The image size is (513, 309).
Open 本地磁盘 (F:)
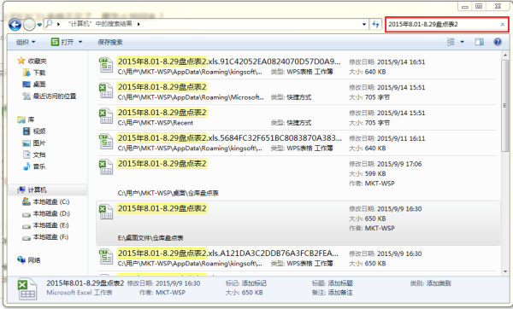(x=46, y=236)
